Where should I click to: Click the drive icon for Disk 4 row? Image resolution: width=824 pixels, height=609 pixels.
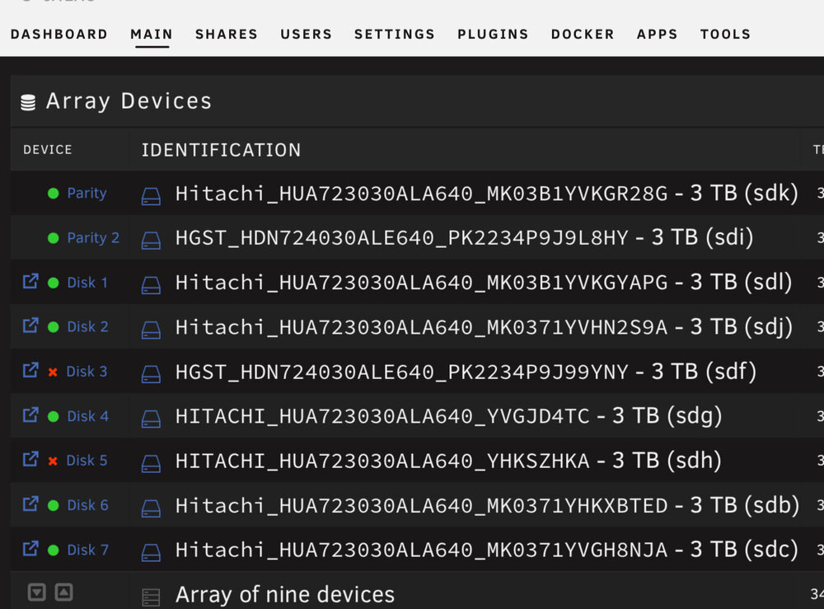151,419
